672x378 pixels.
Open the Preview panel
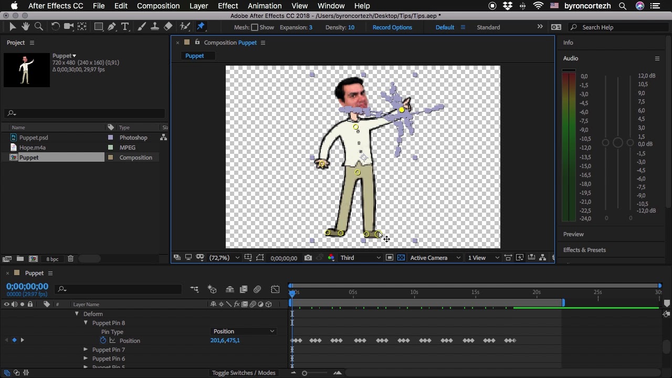(573, 234)
